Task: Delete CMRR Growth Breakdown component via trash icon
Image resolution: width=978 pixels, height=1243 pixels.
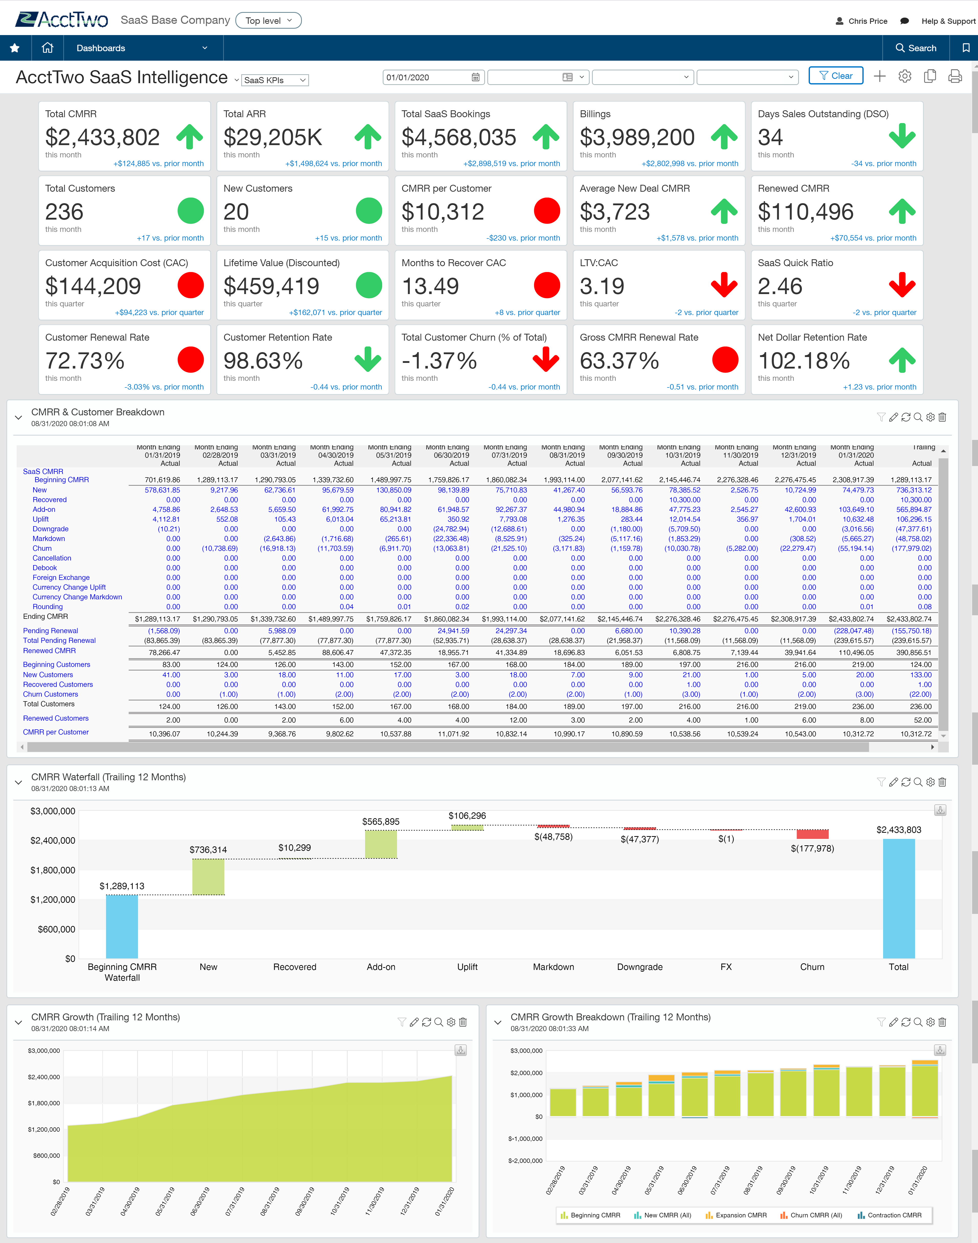Action: pos(942,1022)
